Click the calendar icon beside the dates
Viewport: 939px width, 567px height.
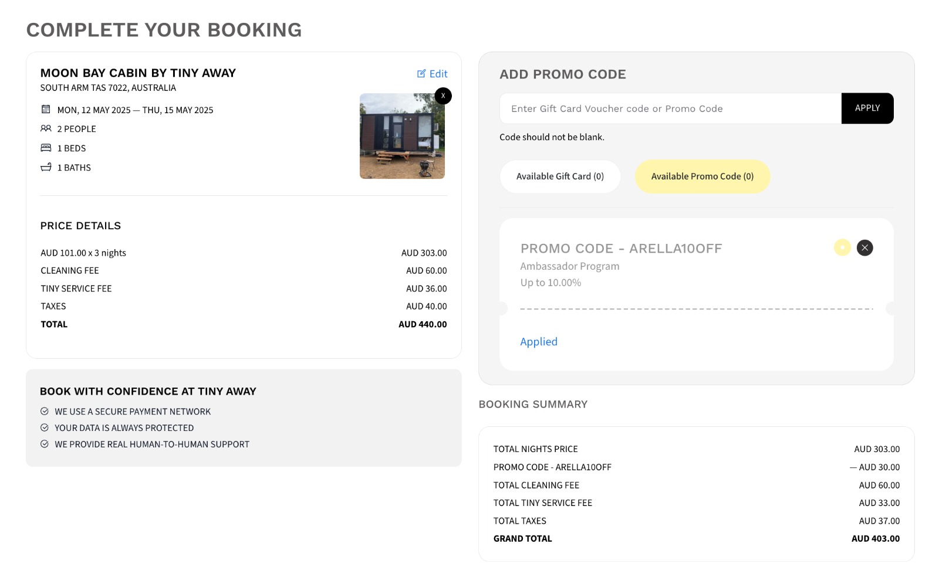point(46,109)
